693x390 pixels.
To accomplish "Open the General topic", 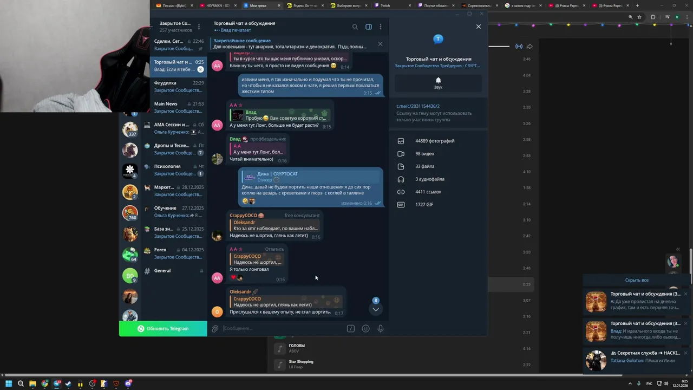I will [174, 271].
